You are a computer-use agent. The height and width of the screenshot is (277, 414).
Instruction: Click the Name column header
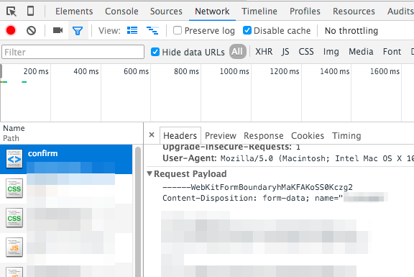pos(14,128)
